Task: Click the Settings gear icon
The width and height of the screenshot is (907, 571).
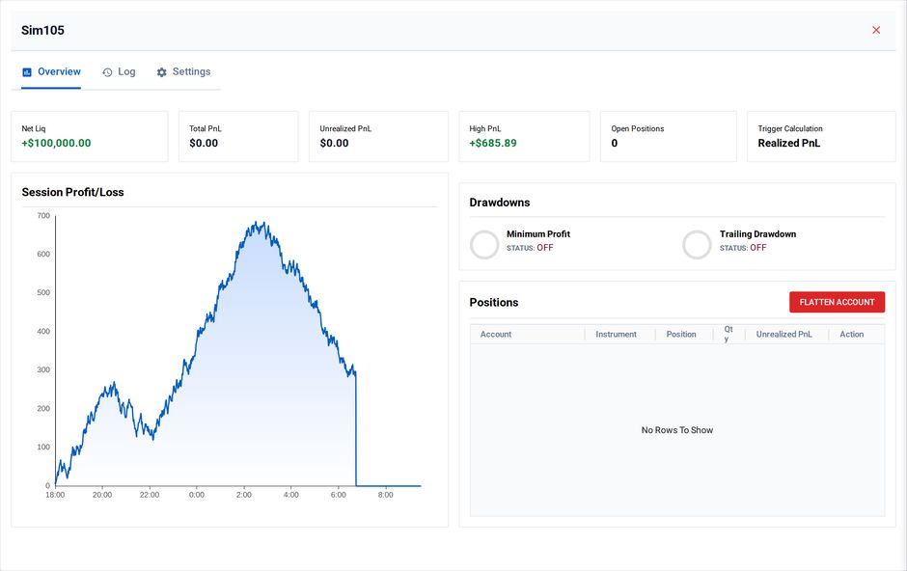Action: tap(161, 72)
